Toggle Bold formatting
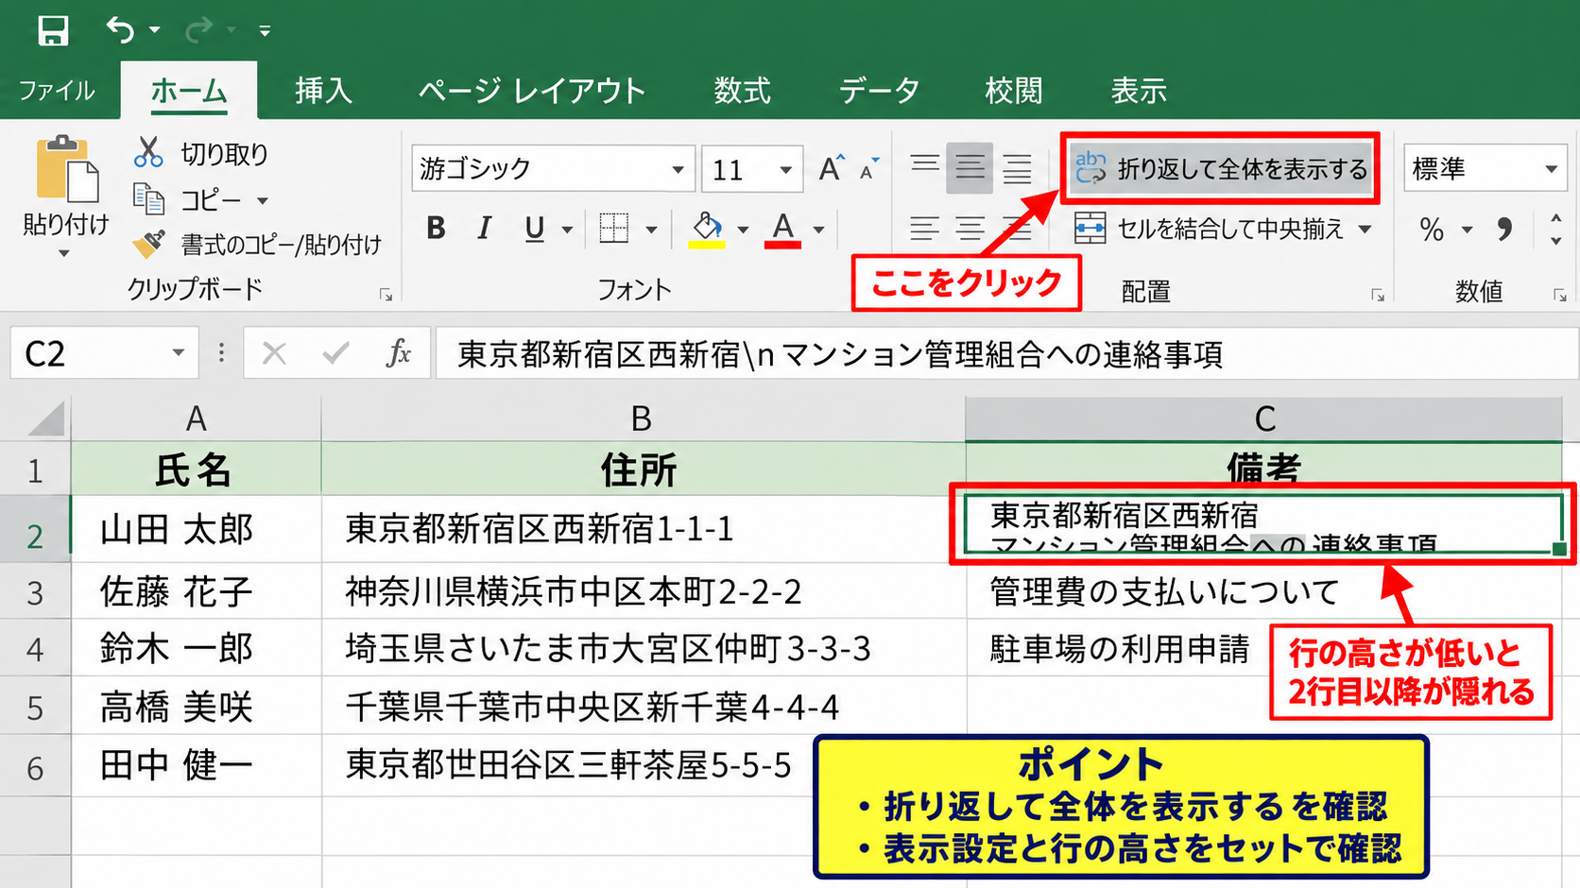 point(436,228)
